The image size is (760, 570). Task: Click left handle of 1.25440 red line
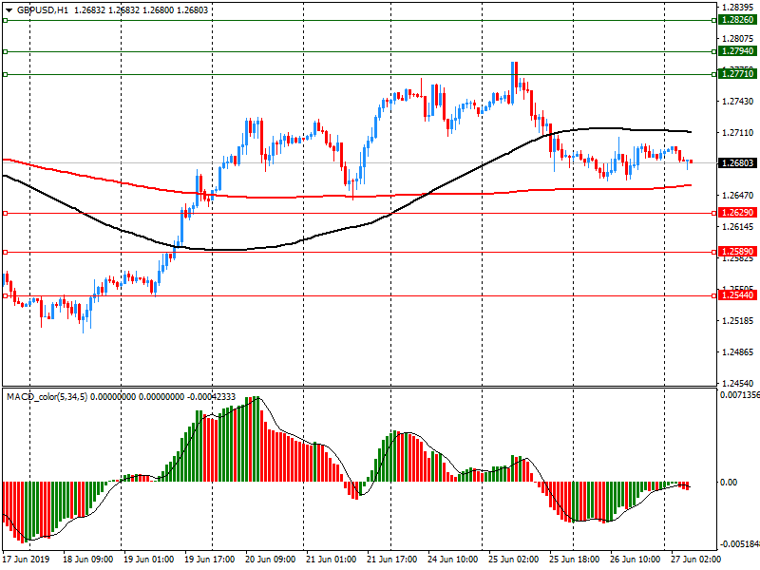5,295
